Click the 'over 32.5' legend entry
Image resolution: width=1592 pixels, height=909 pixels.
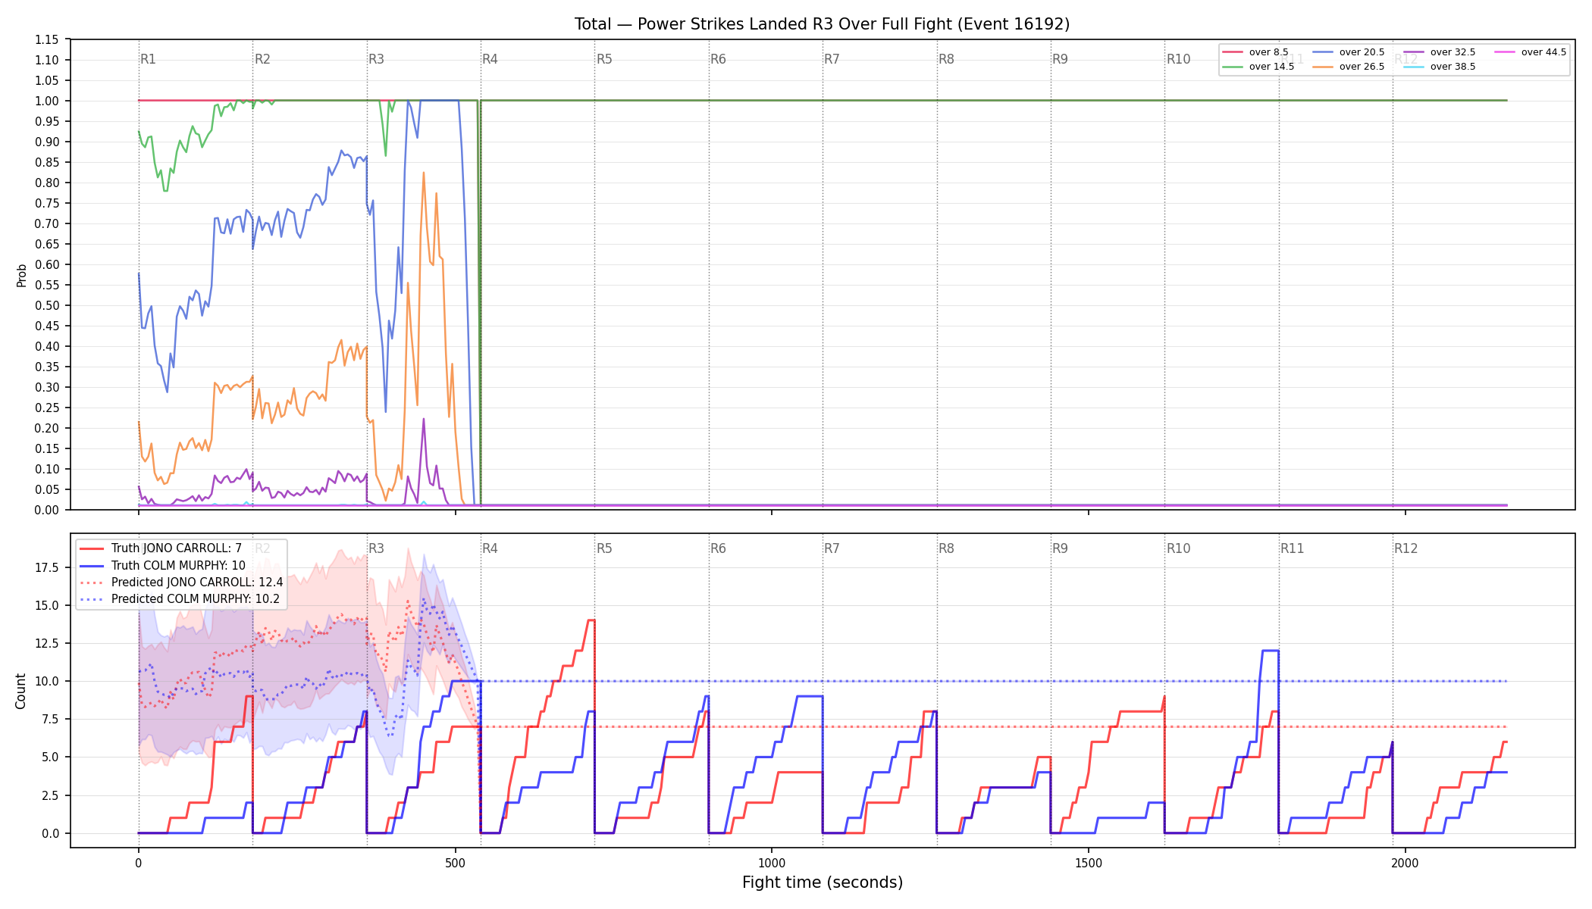(x=1440, y=52)
